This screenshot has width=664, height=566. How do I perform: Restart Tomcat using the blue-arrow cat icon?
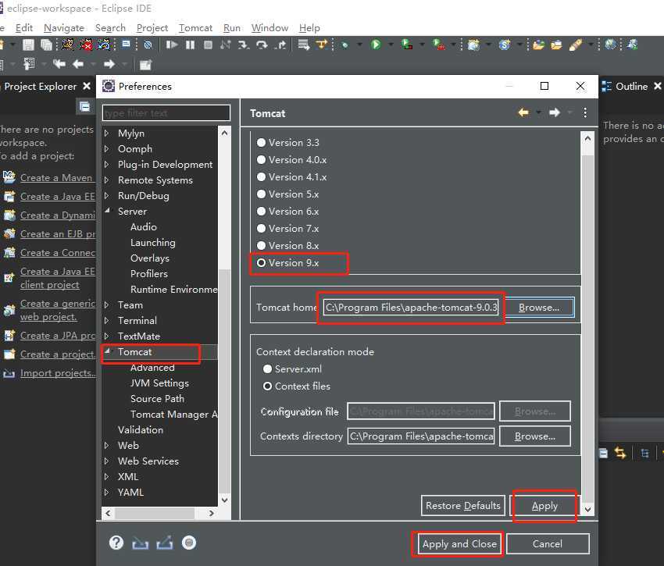click(104, 44)
